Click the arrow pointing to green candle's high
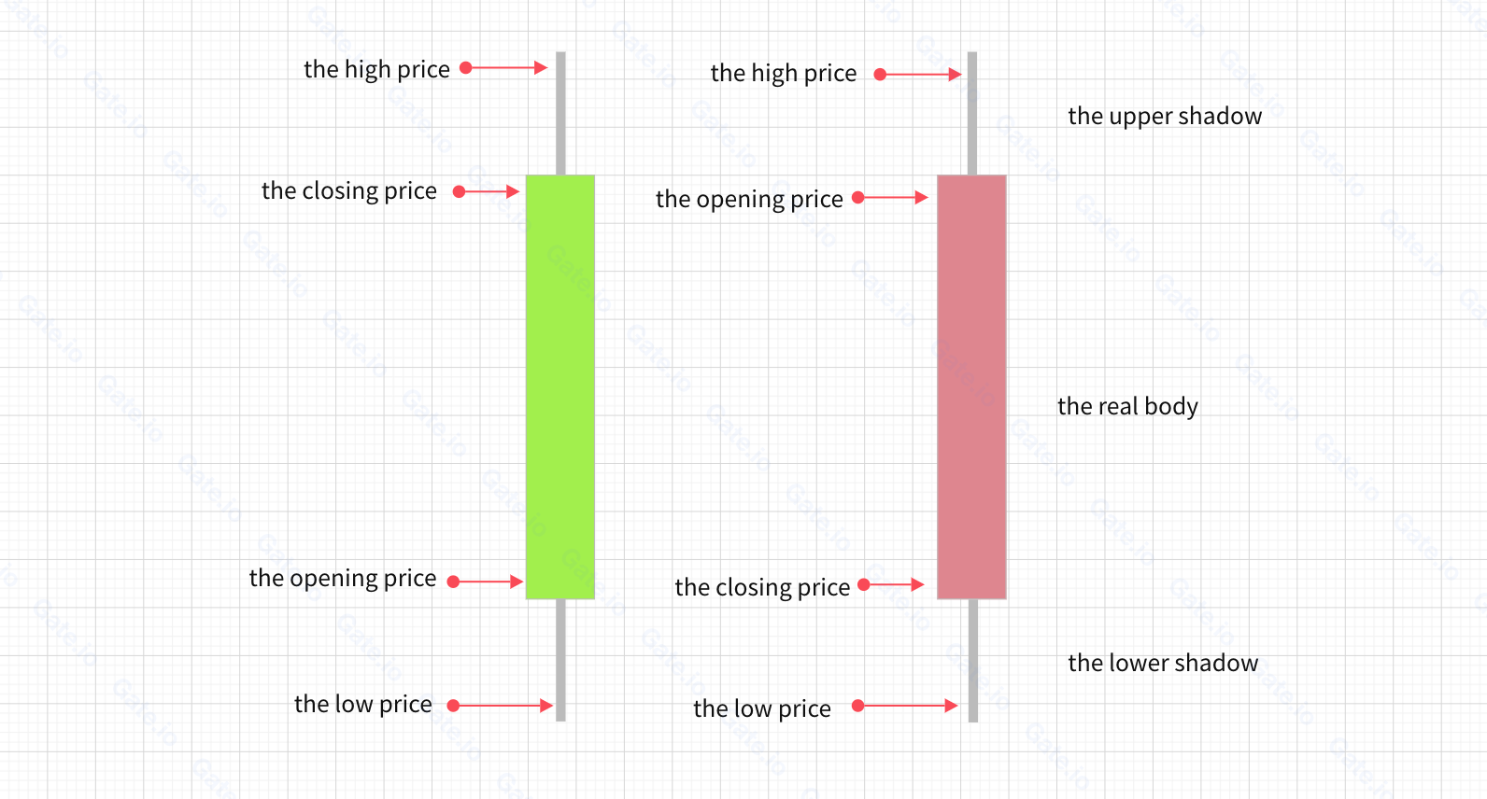1487x799 pixels. [x=504, y=68]
